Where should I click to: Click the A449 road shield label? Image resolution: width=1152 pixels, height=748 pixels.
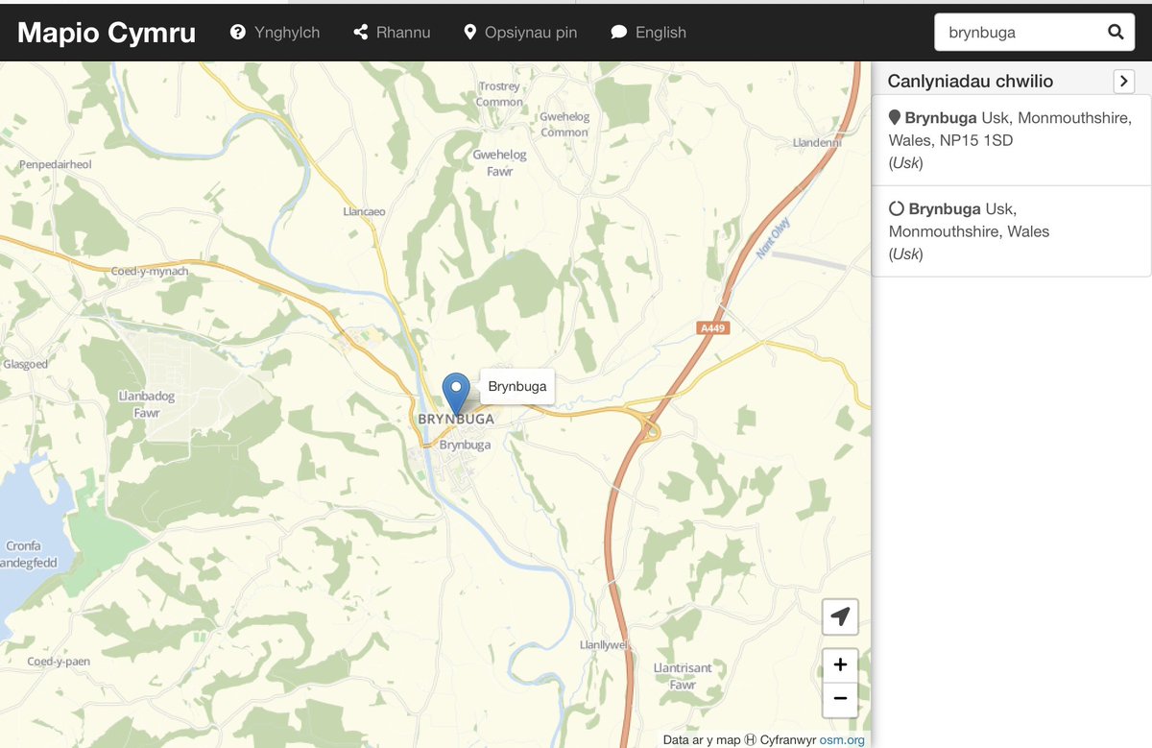point(713,328)
